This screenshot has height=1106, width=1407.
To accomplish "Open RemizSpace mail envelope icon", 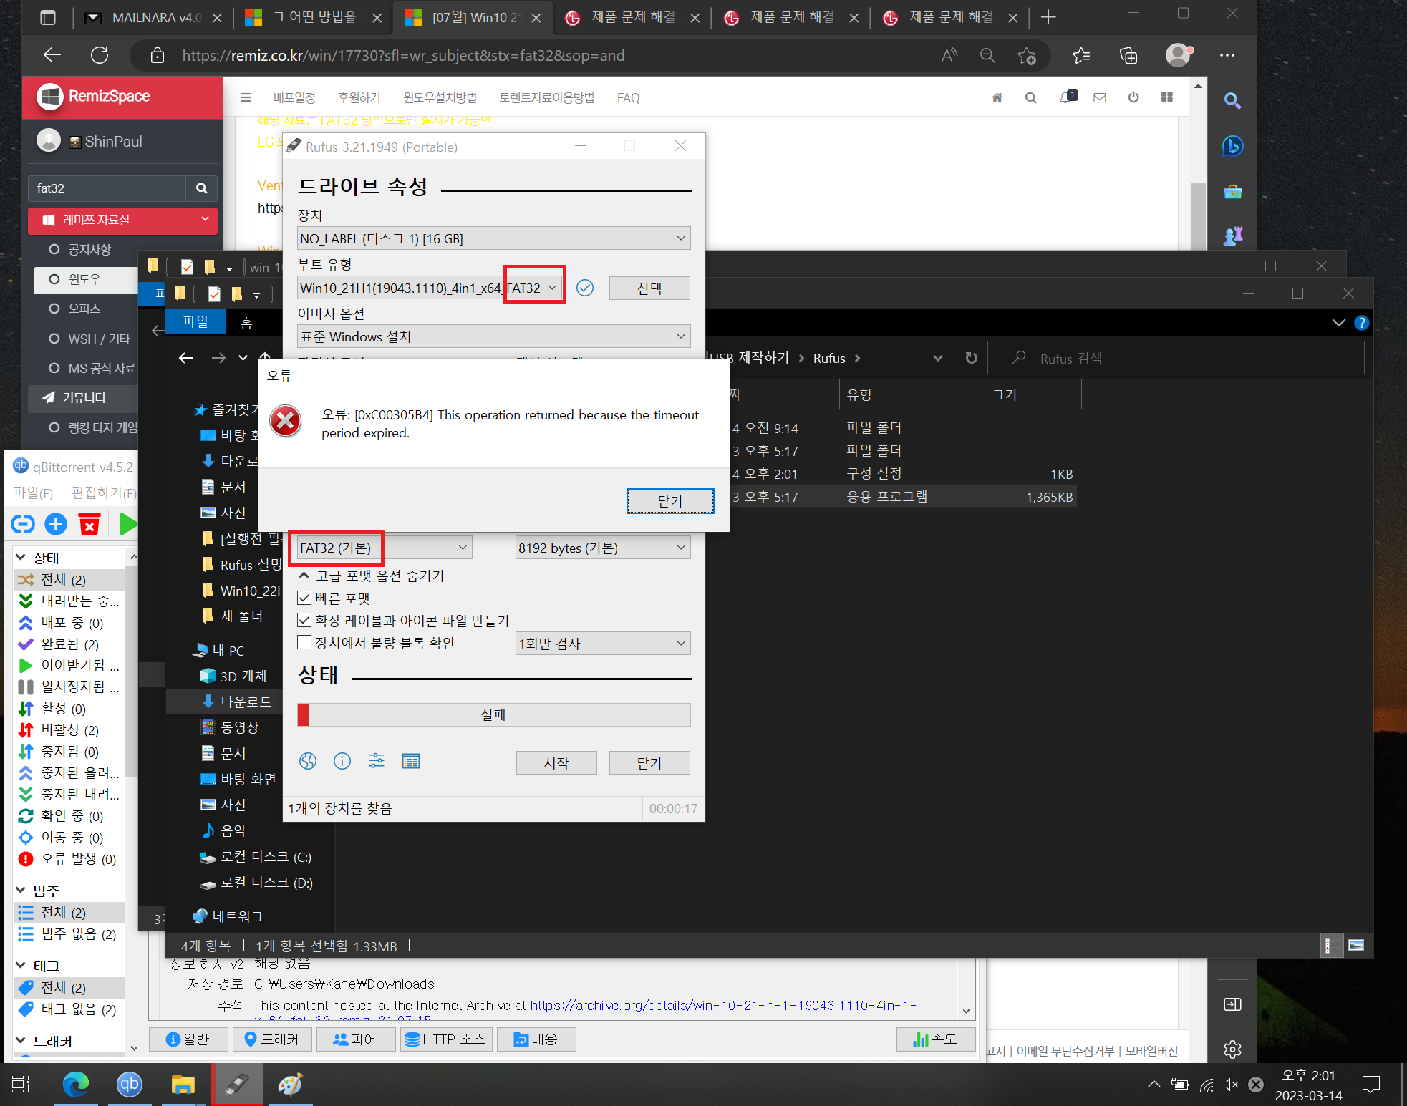I will click(1100, 97).
